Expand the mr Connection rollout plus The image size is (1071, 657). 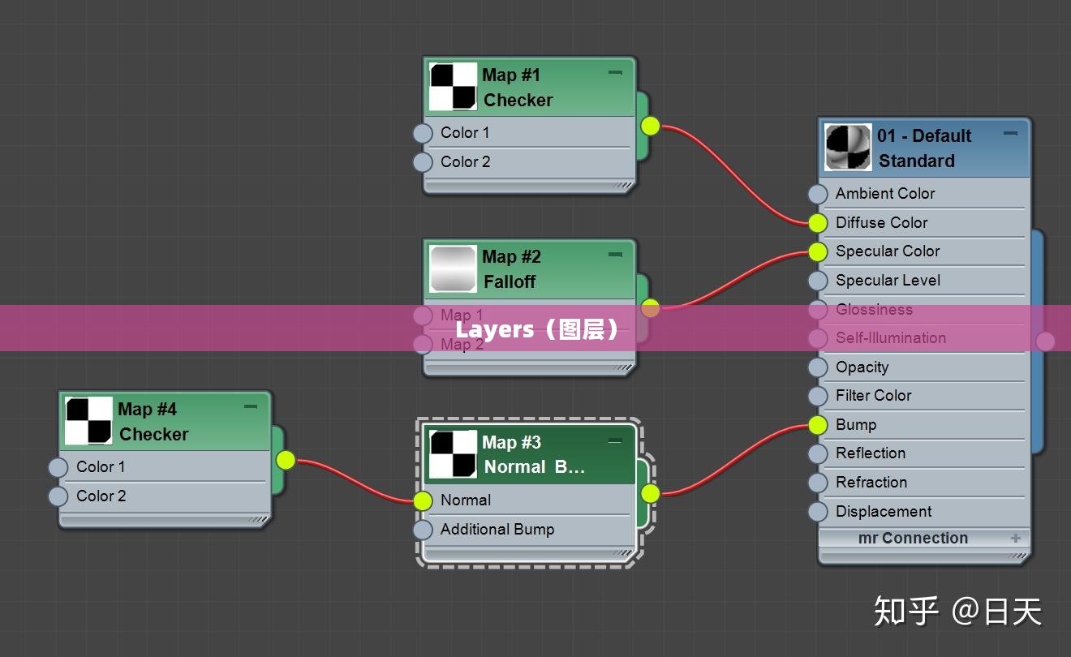[x=1015, y=538]
